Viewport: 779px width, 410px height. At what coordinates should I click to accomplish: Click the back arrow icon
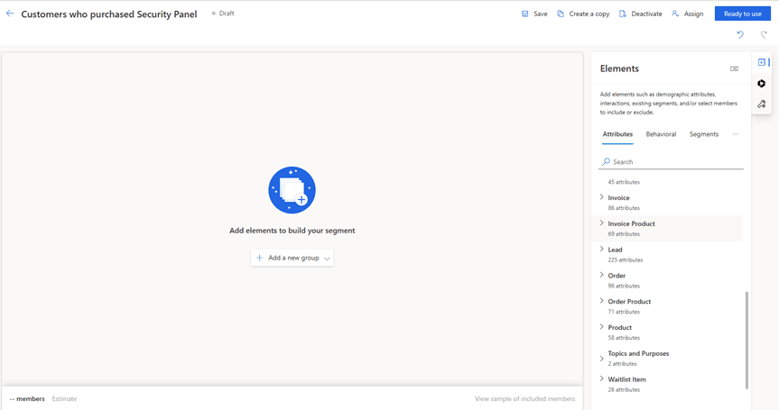point(10,14)
